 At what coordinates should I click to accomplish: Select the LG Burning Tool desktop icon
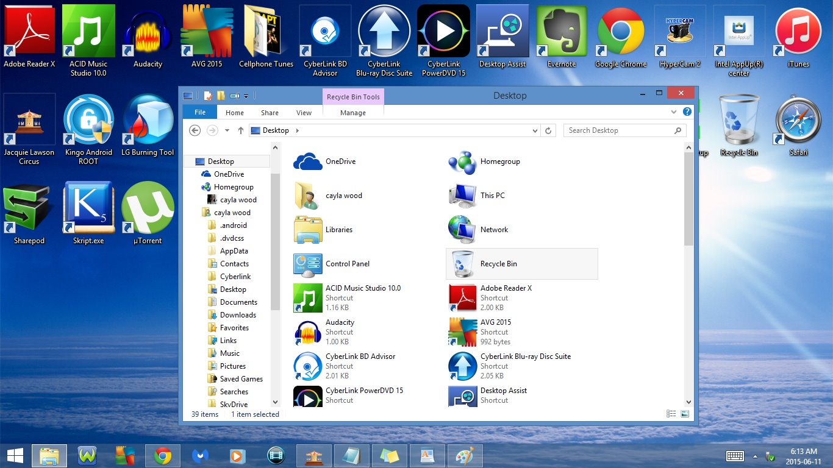[x=148, y=126]
